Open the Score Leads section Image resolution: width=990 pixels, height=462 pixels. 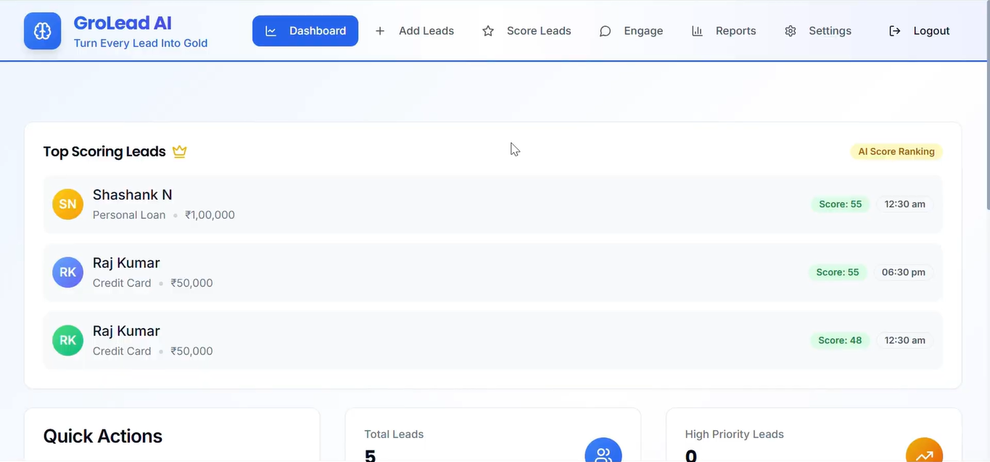click(527, 31)
